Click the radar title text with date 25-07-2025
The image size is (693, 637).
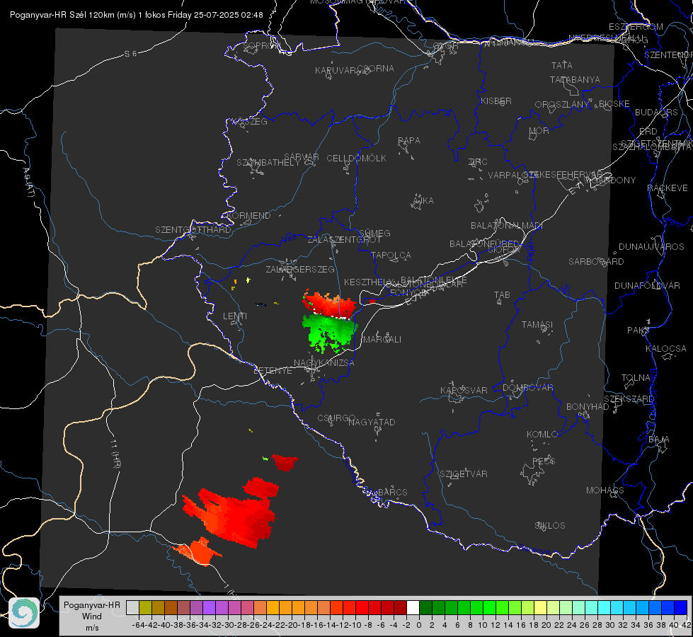pyautogui.click(x=137, y=15)
